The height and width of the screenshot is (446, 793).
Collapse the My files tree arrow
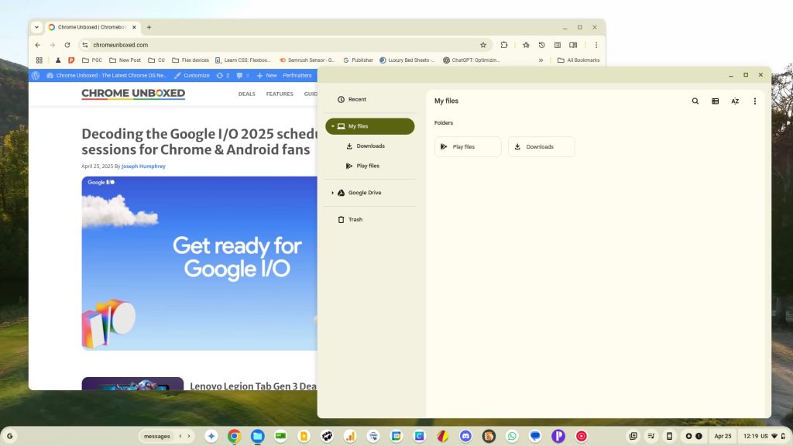[x=332, y=126]
